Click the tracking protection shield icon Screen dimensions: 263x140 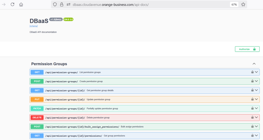click(55, 4)
